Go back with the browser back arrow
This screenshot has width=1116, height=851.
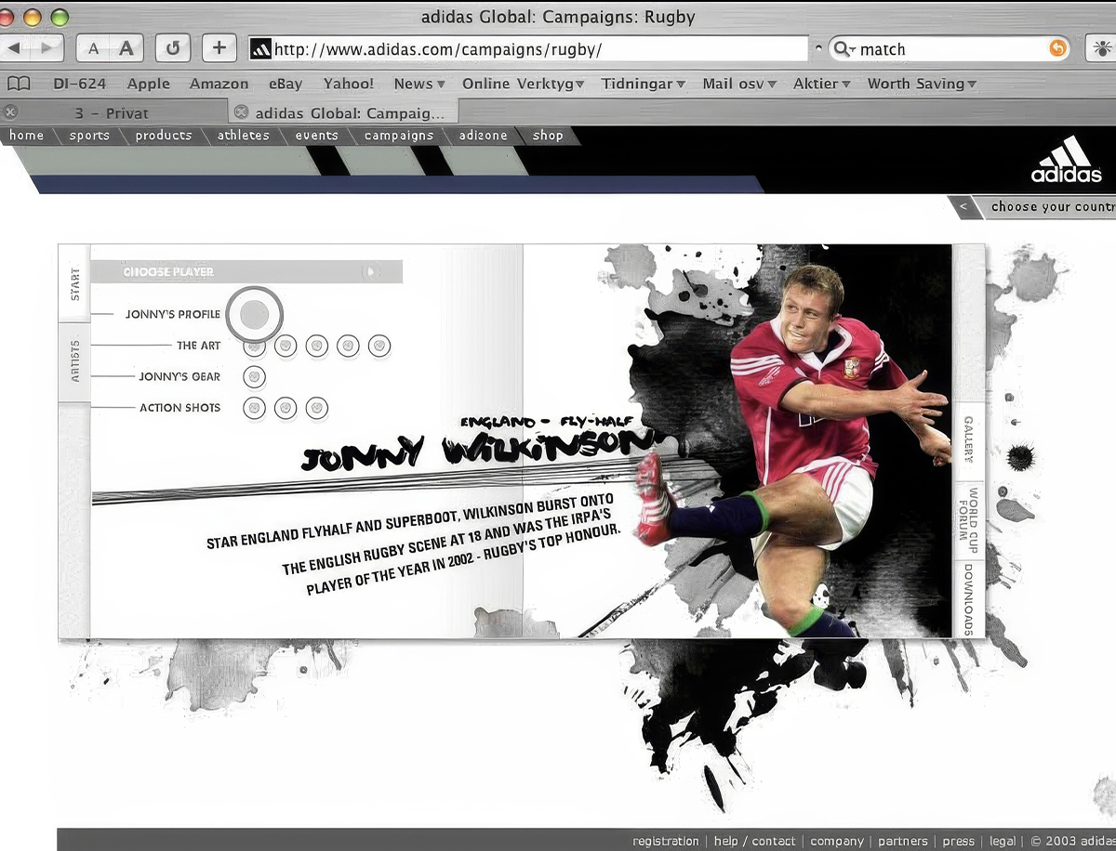[13, 48]
